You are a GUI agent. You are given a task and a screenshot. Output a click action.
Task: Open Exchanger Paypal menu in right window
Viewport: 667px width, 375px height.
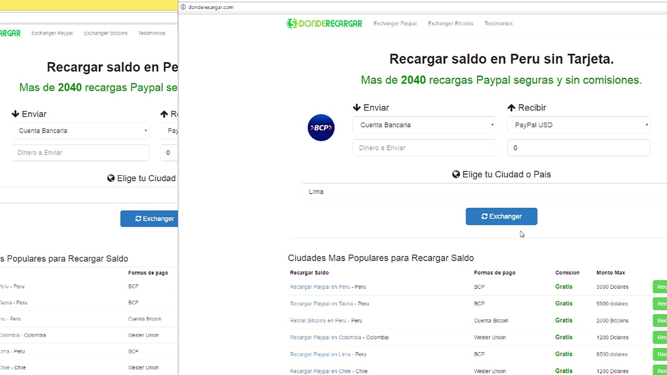pos(395,23)
